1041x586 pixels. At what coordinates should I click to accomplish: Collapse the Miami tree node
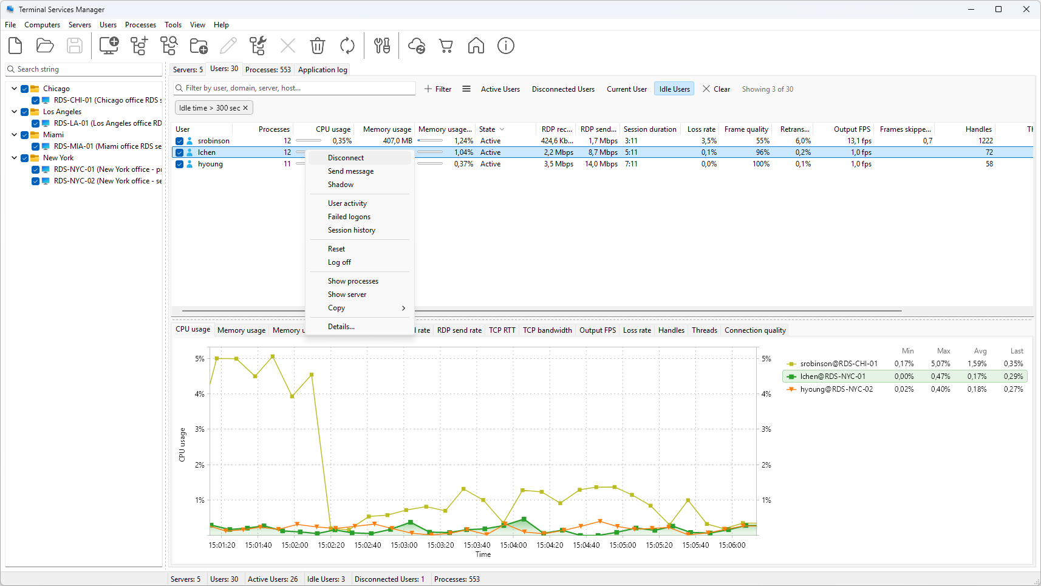(15, 135)
